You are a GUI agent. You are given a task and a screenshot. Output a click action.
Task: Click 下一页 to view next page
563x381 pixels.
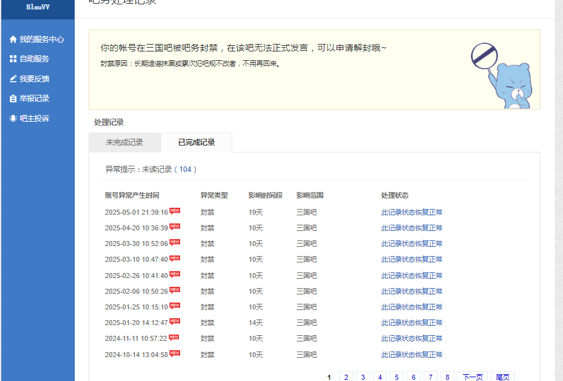472,377
